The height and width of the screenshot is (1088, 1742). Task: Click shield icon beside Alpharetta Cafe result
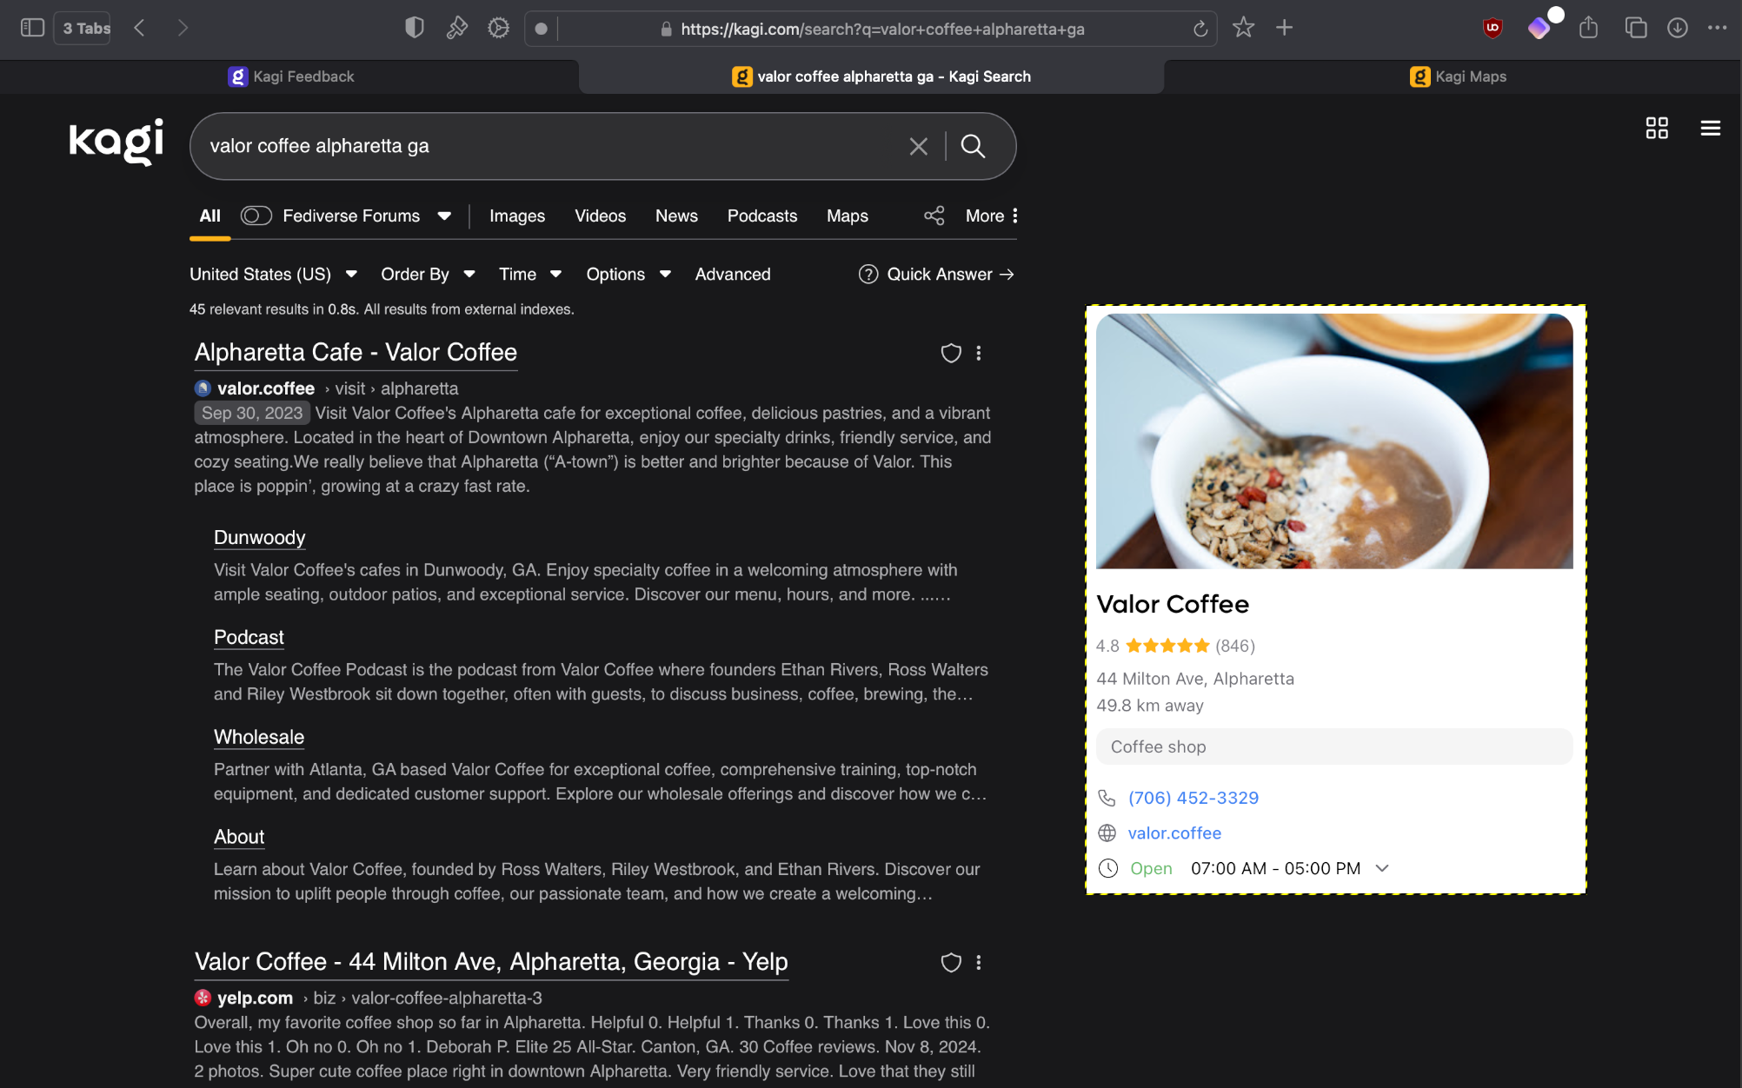coord(951,353)
